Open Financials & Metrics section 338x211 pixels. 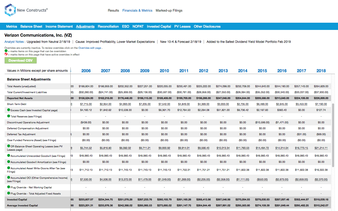point(137,11)
